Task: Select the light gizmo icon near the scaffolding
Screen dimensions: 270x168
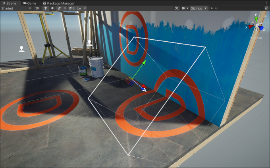Action: click(90, 42)
